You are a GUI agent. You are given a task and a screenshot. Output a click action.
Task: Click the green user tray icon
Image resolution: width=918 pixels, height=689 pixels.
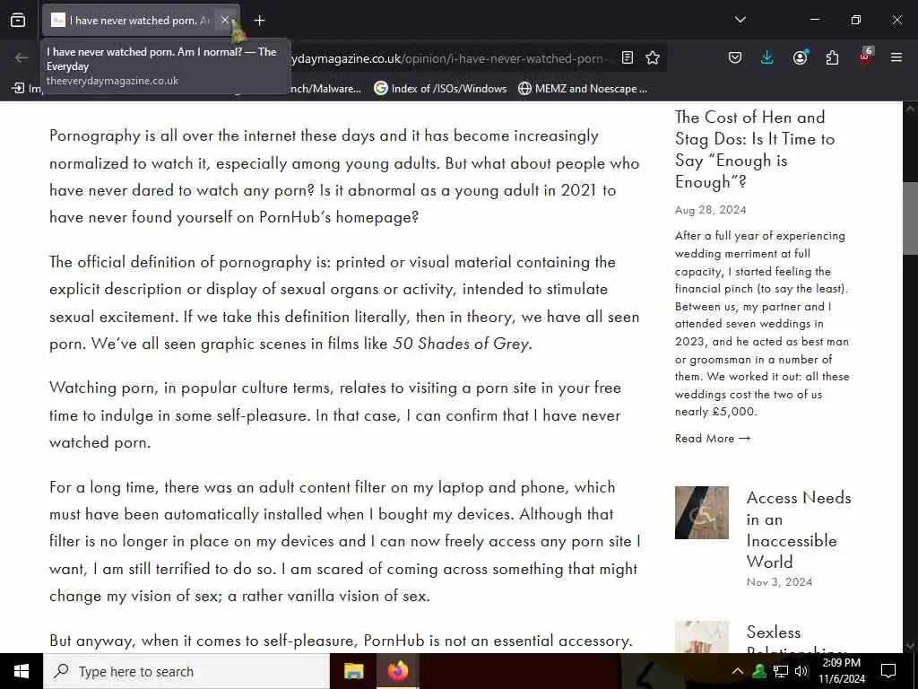tap(759, 671)
